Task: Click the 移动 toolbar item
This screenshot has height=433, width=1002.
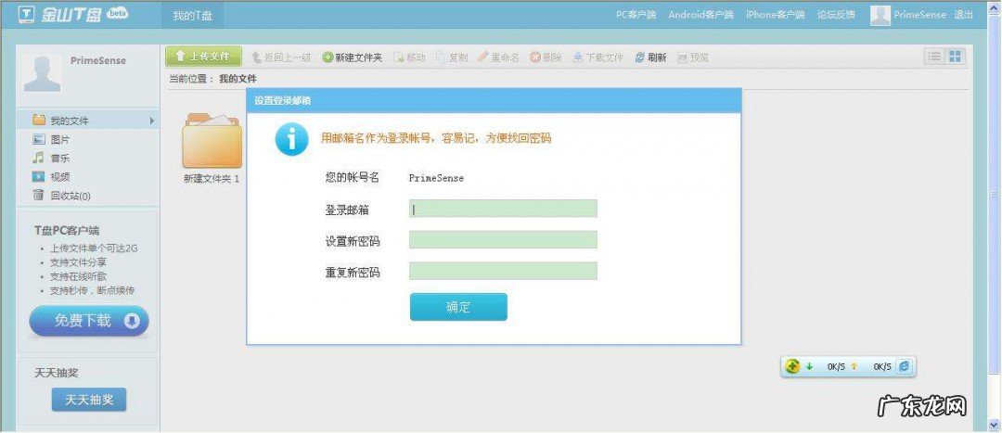Action: [409, 57]
